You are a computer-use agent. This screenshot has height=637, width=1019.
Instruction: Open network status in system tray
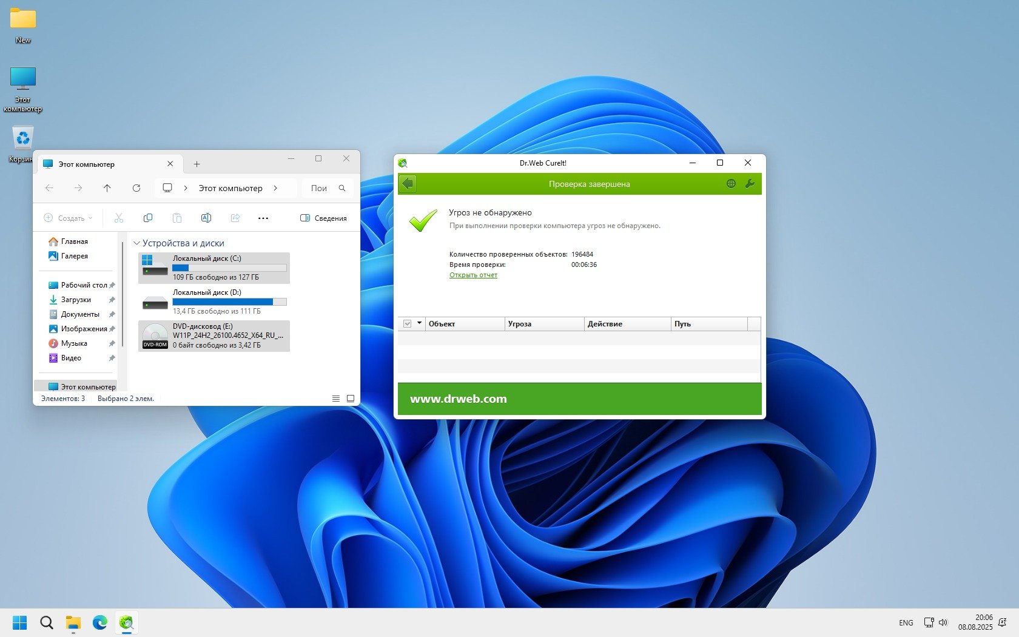[929, 622]
